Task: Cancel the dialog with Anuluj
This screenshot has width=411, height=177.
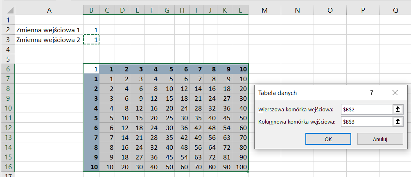Action: point(380,139)
